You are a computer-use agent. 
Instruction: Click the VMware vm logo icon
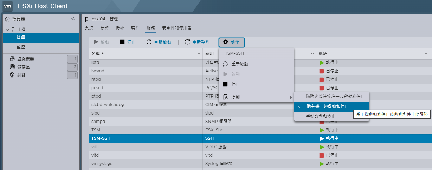click(8, 6)
